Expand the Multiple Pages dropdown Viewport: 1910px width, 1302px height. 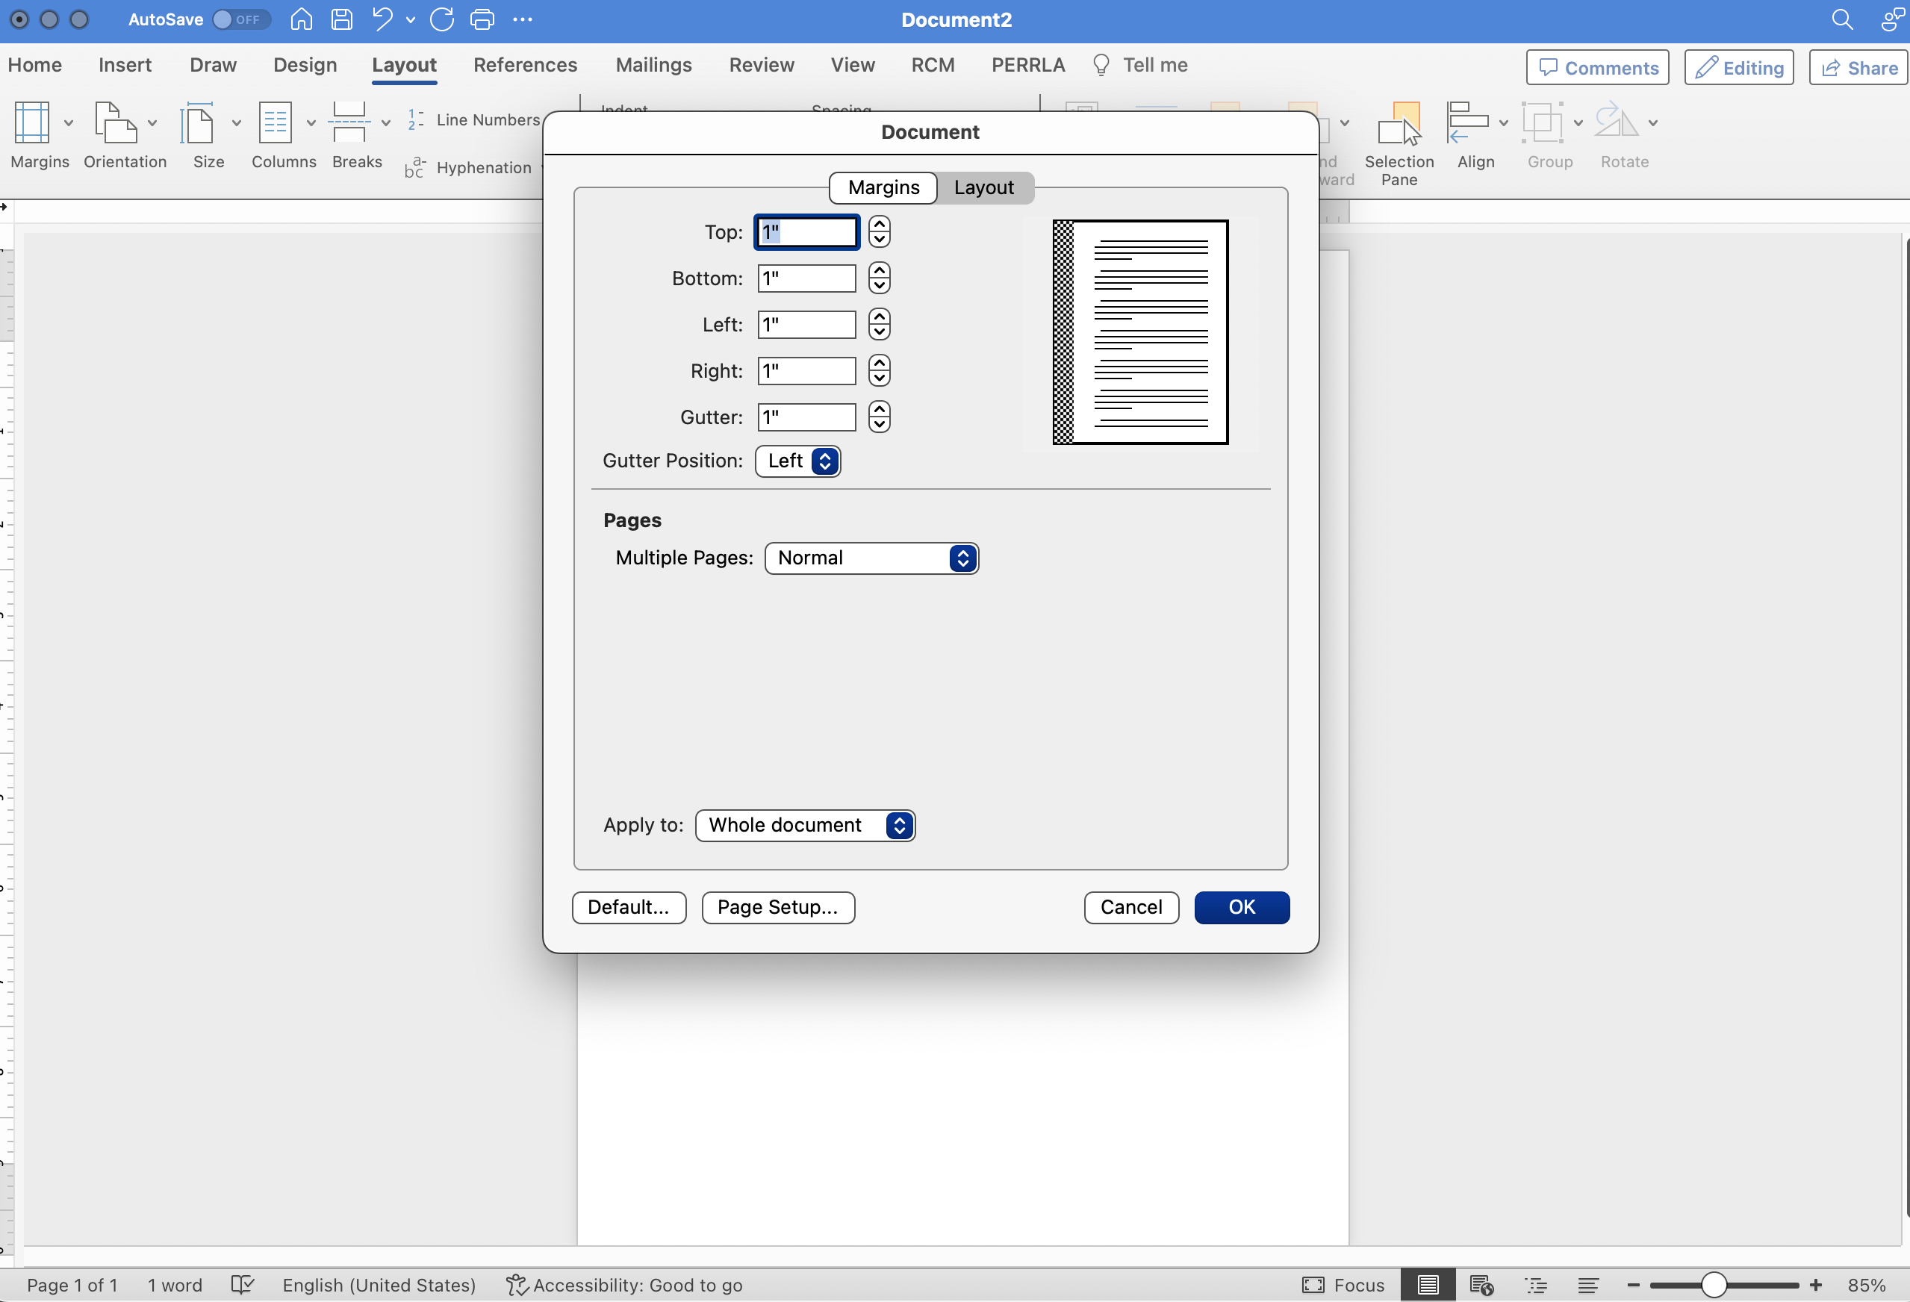pyautogui.click(x=962, y=558)
